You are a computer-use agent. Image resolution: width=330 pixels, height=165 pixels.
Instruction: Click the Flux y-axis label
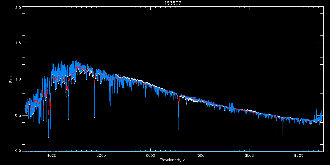11,79
